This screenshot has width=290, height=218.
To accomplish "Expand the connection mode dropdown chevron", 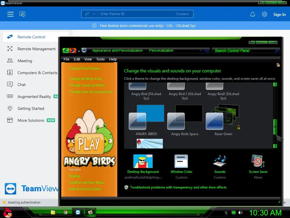I will pos(94,14).
